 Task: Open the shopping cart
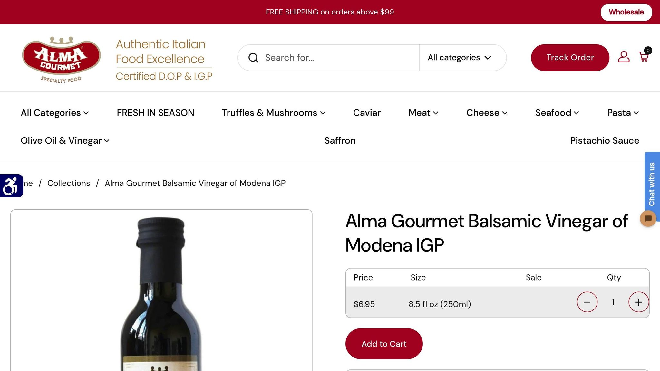pyautogui.click(x=644, y=57)
